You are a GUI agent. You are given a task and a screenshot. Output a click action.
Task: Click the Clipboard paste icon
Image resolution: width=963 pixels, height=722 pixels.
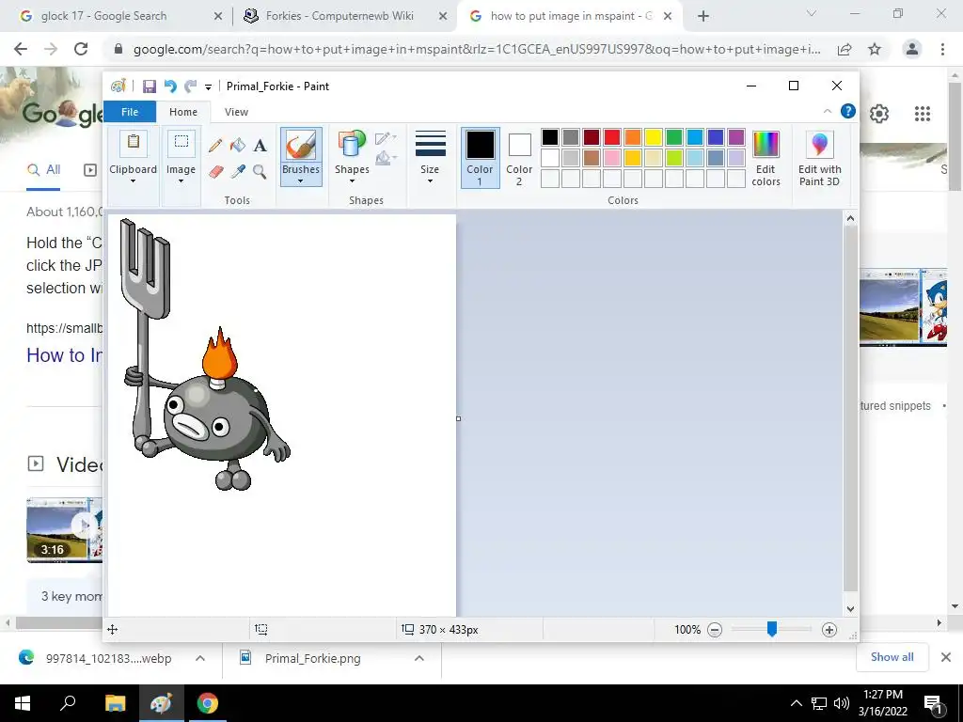133,143
